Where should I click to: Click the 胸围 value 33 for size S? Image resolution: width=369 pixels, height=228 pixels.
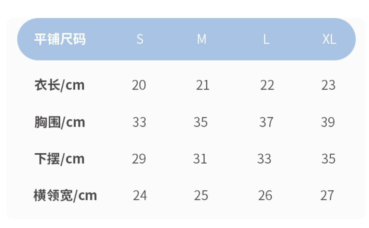139,123
